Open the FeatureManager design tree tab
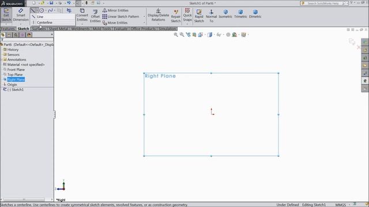369x207 pixels. point(3,35)
